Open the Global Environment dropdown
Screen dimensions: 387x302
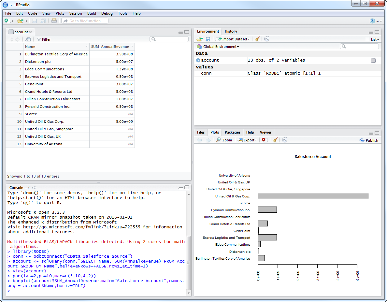(x=221, y=47)
